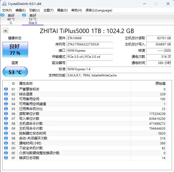
Task: Click status orb for attribute 0D 不安全关机计数
Action: coord(6,148)
